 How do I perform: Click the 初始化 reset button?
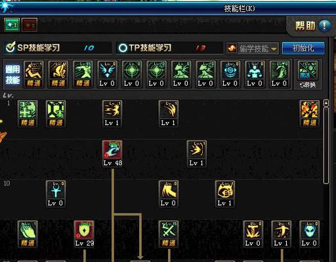303,48
